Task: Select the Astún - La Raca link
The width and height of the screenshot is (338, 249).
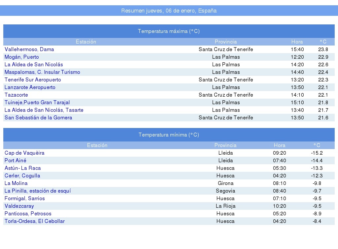Action: (x=23, y=168)
